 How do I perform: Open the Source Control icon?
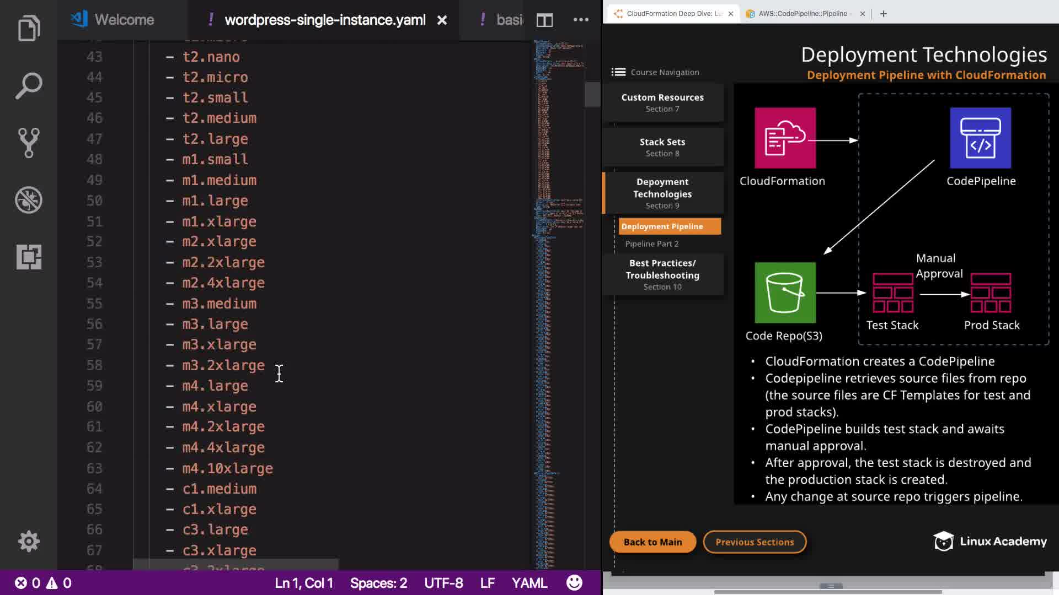pos(29,143)
